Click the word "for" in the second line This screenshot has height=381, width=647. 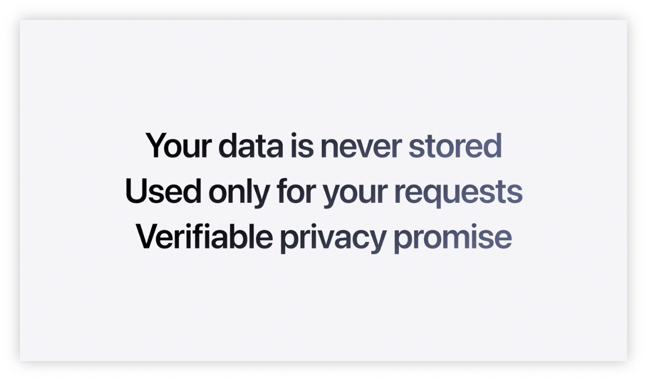coord(295,191)
